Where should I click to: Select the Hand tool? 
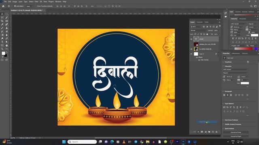[6, 46]
